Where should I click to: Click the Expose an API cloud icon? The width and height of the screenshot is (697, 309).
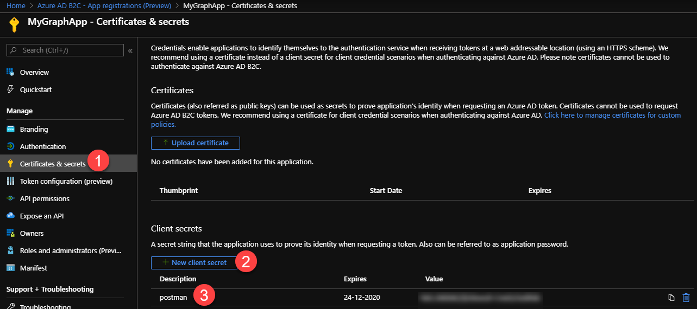(10, 216)
